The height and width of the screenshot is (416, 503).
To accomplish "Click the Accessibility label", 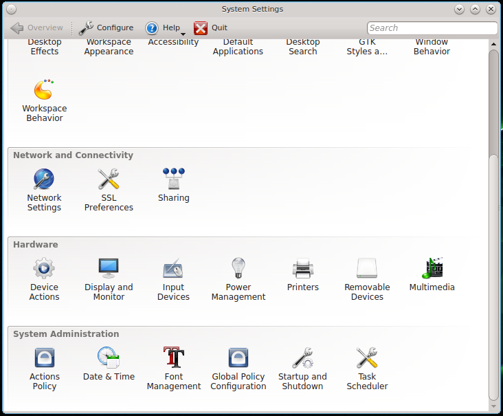I will (x=173, y=43).
